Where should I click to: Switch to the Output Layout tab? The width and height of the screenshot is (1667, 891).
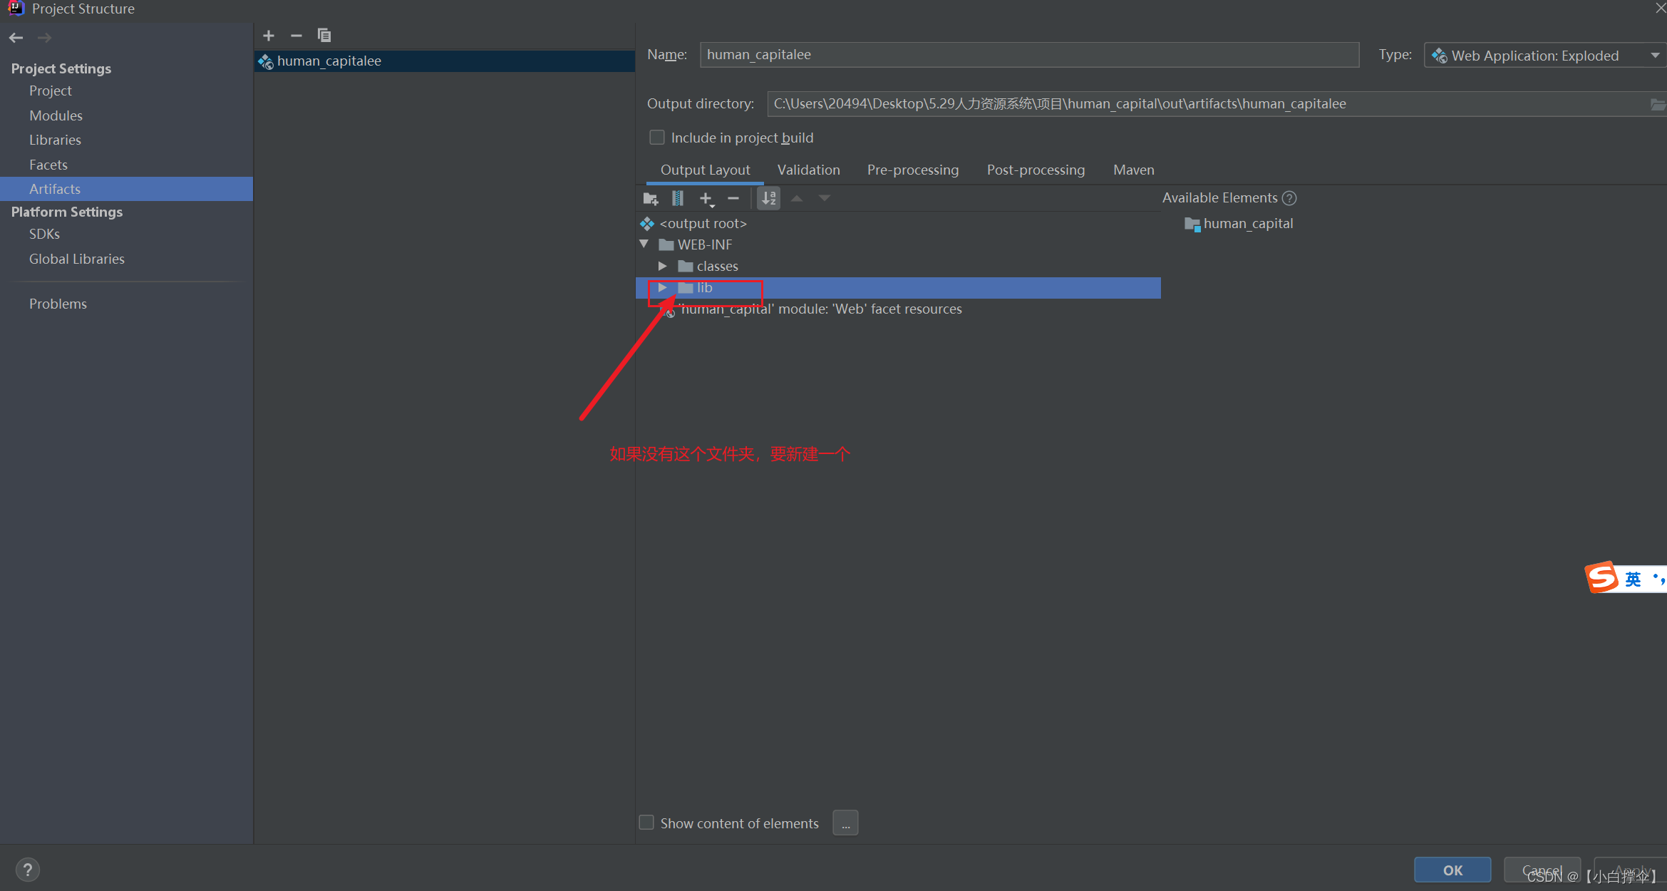[x=705, y=170]
